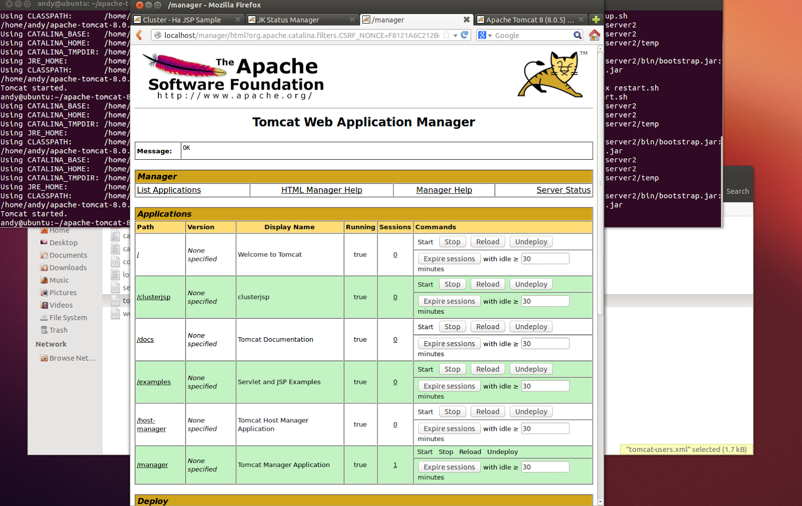Viewport: 802px width, 506px height.
Task: Click the Firefox page vertical scrollbar
Action: [600, 183]
